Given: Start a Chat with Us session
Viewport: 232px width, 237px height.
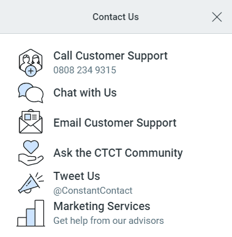Looking at the screenshot, I should pyautogui.click(x=85, y=93).
